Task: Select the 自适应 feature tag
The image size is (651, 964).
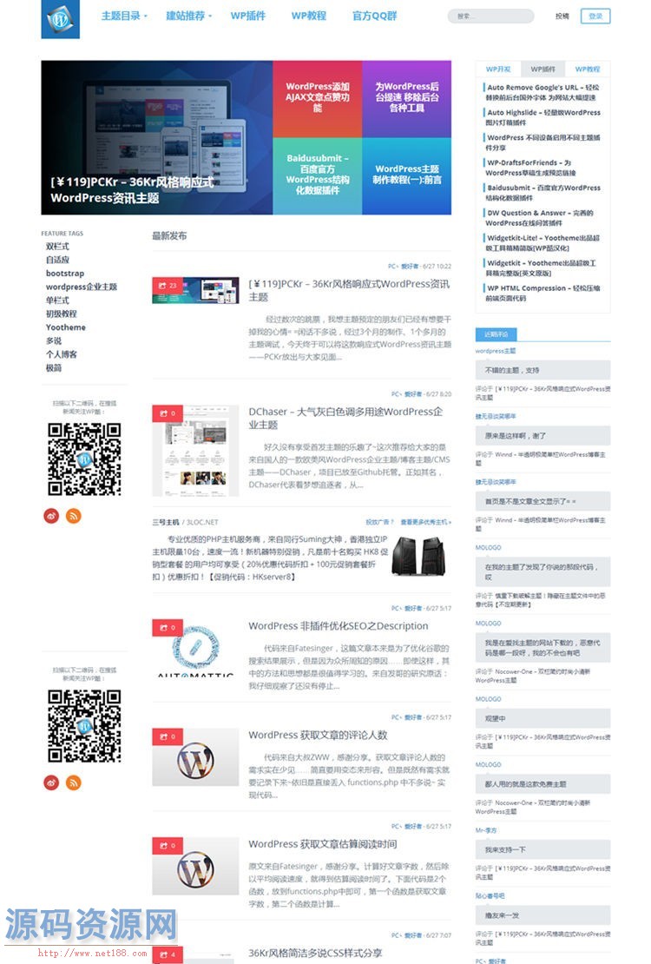Action: 57,260
